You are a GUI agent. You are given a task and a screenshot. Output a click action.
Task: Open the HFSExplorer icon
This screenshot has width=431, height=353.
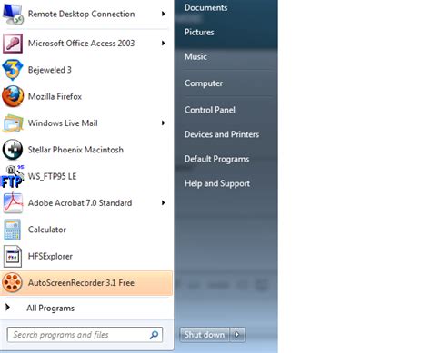click(13, 256)
